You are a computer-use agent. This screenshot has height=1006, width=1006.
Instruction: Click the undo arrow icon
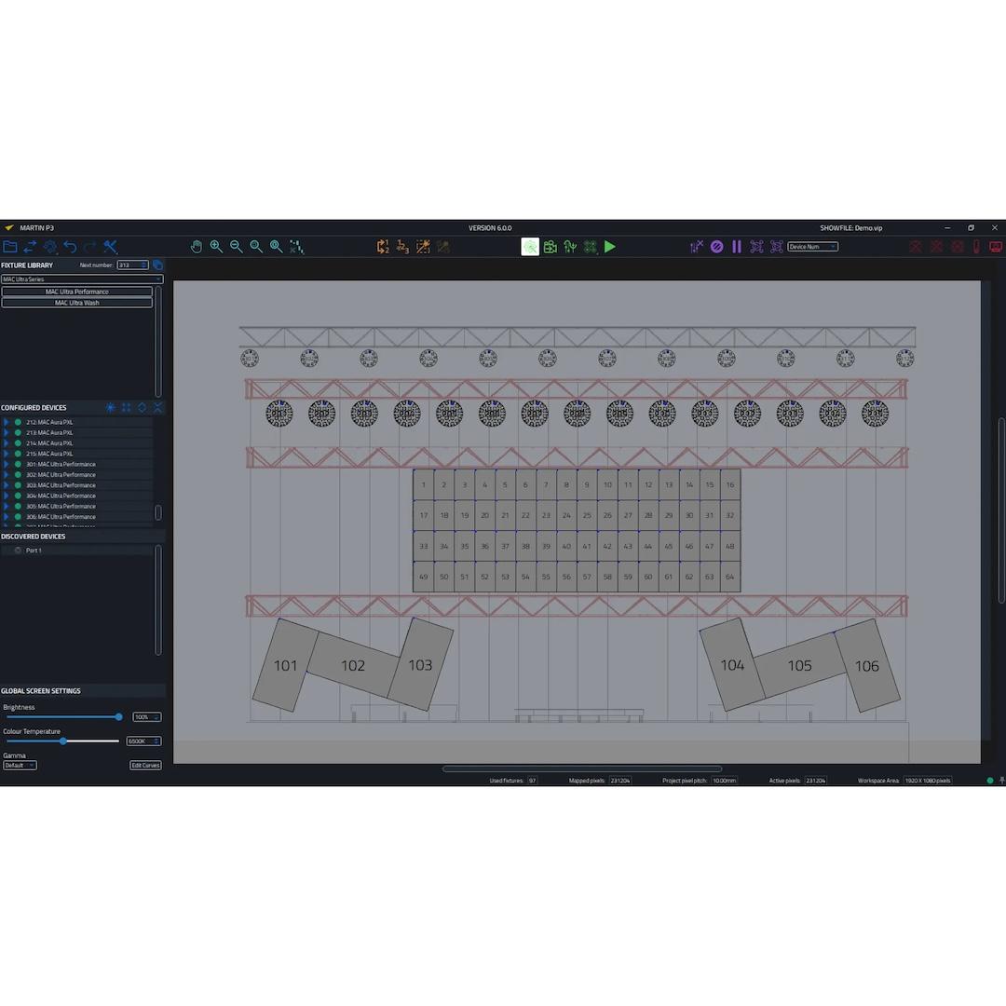tap(70, 247)
